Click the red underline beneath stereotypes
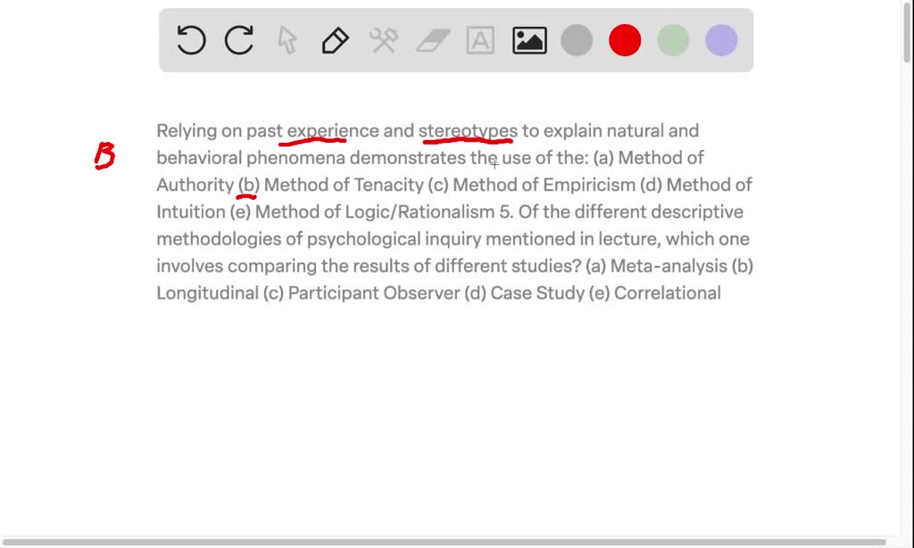Viewport: 914px width, 548px height. [467, 141]
